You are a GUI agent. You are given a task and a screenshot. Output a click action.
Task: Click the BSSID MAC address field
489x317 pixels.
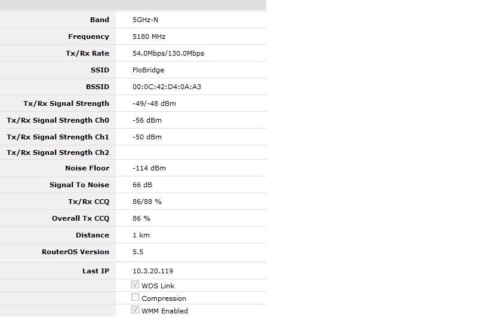click(167, 87)
